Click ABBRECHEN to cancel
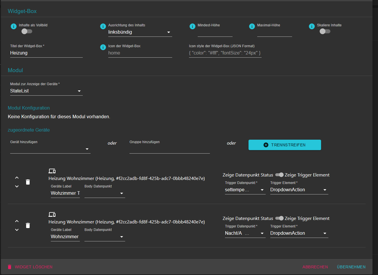Image resolution: width=378 pixels, height=275 pixels. pyautogui.click(x=315, y=267)
